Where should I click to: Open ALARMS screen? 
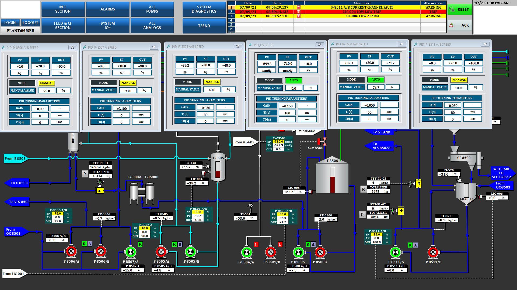point(107,9)
